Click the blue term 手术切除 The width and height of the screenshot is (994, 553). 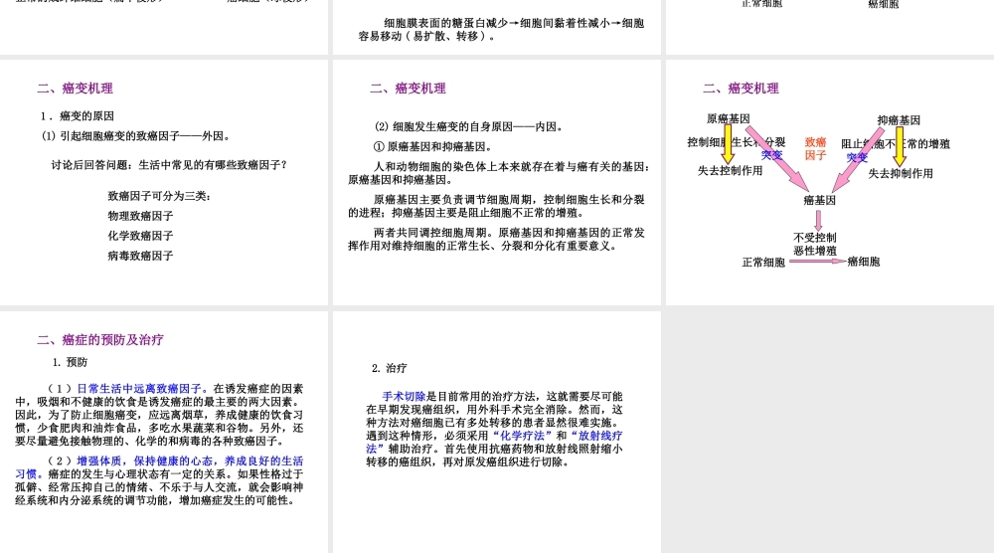coord(405,397)
